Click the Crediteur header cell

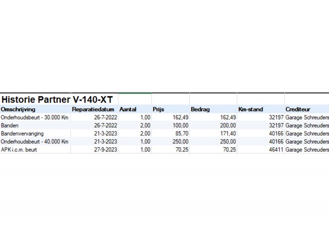pyautogui.click(x=306, y=109)
